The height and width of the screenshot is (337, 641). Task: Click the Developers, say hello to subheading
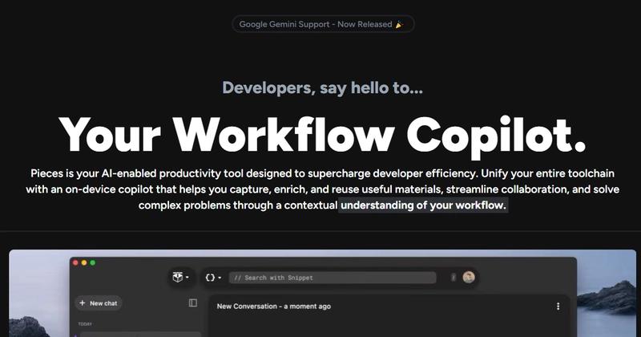click(x=323, y=87)
